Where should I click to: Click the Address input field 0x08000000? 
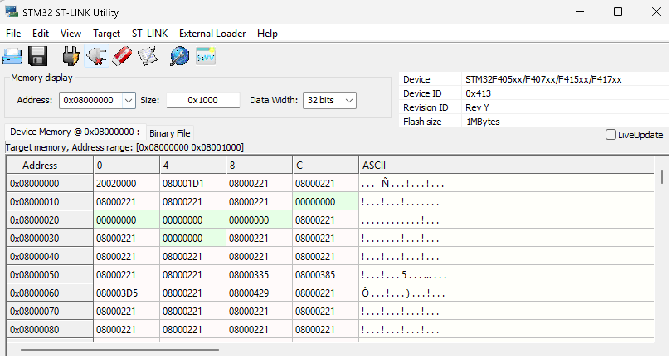(91, 100)
